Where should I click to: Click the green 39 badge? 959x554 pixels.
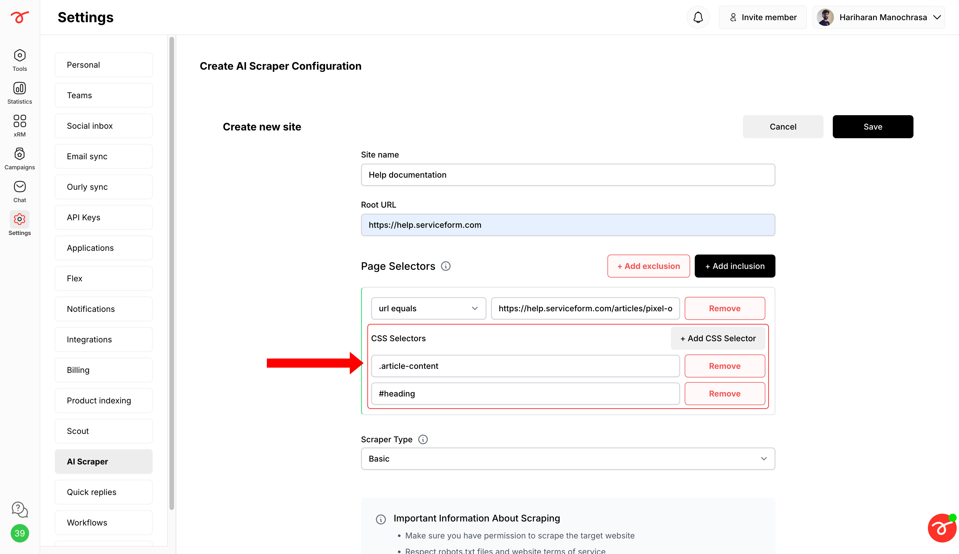click(19, 533)
